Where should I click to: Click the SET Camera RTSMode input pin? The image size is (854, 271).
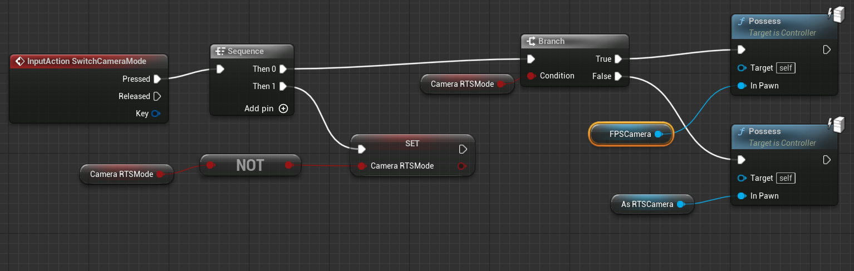point(362,166)
